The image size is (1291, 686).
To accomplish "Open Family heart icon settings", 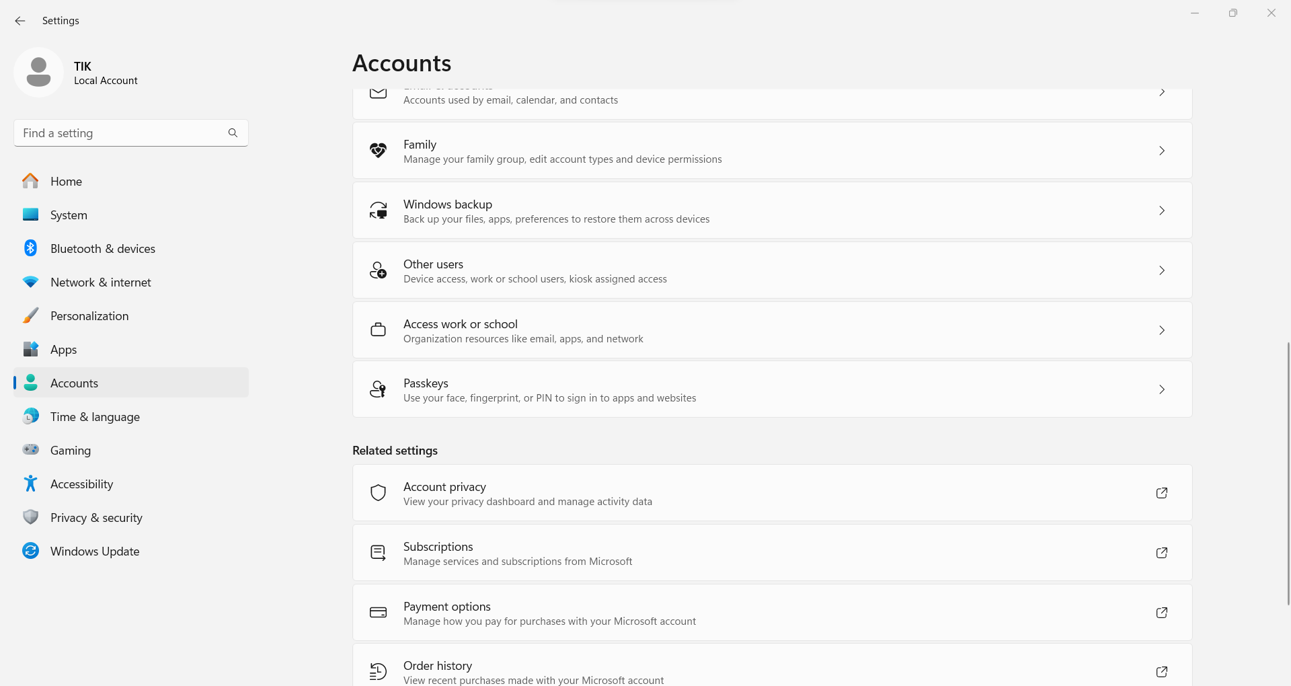I will 379,151.
